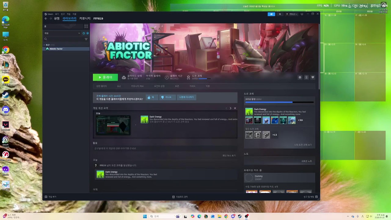This screenshot has height=220, width=391.
Task: Open the session screenshot thumbnail
Action: click(x=113, y=125)
